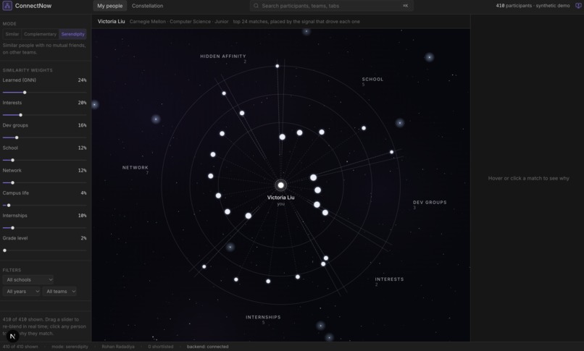The image size is (584, 351).
Task: Click the INTERNSHIPS sector label
Action: [x=263, y=317]
